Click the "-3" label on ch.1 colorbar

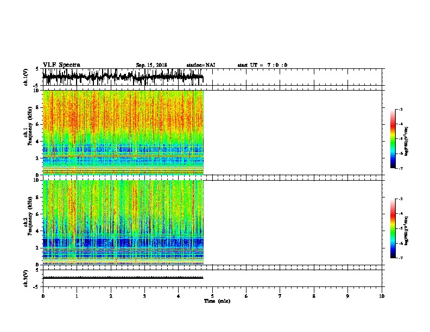[401, 109]
